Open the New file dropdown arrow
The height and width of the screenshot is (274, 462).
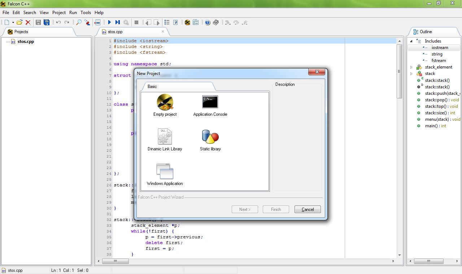coord(13,22)
